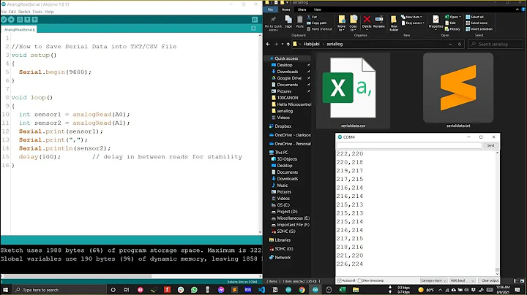Click the Properties ribbon icon
The image size is (527, 295).
436,20
